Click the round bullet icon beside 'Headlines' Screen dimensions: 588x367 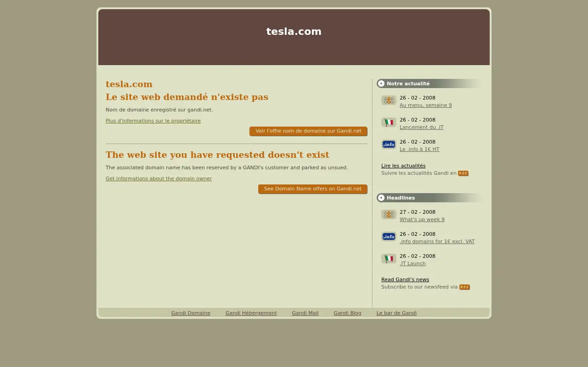point(381,198)
